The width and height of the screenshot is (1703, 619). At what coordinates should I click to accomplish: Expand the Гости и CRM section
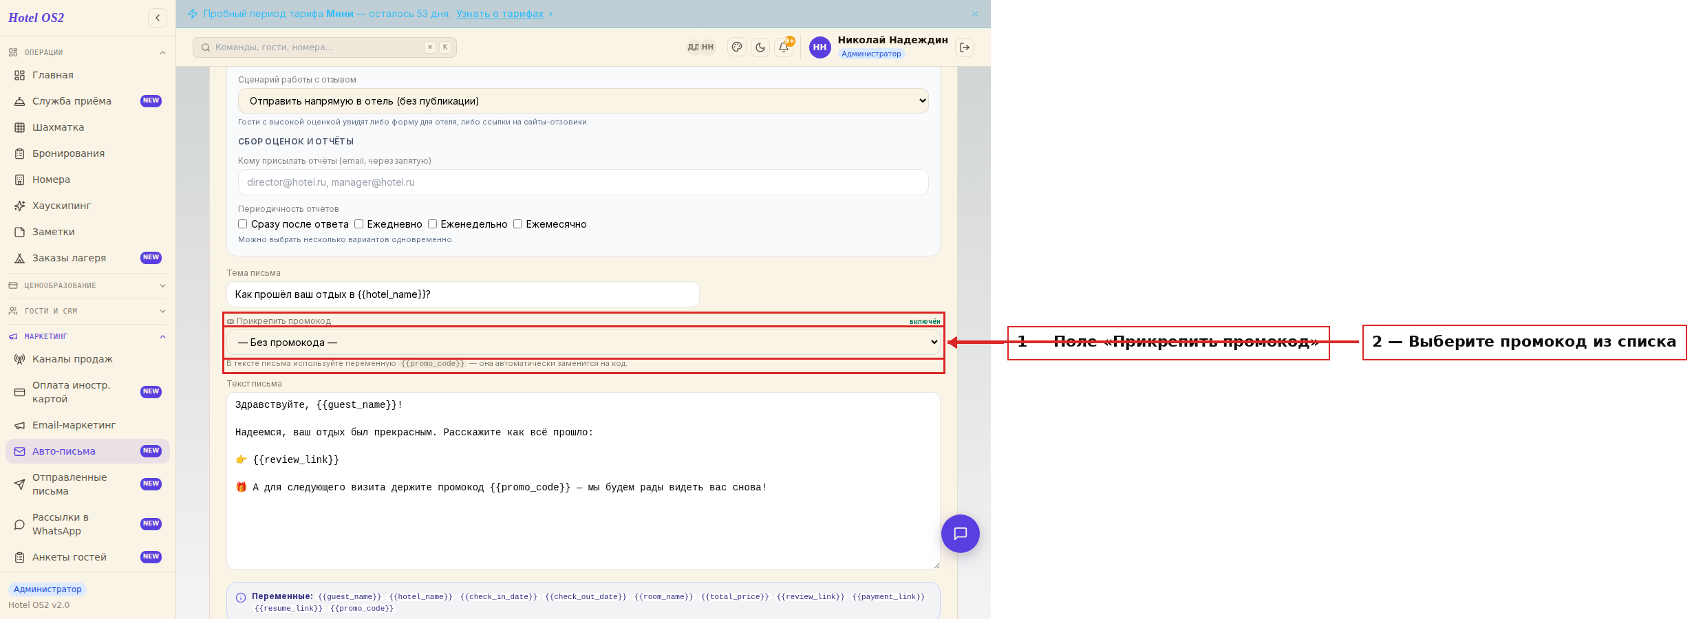pos(87,311)
